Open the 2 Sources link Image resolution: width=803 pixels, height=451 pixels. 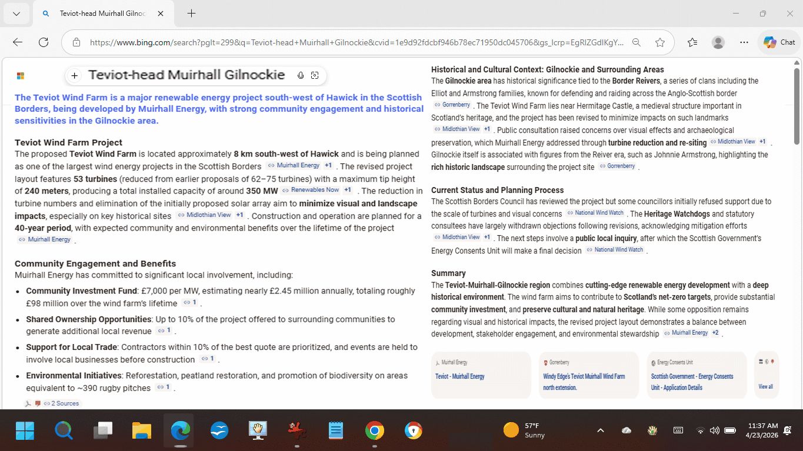pos(64,403)
